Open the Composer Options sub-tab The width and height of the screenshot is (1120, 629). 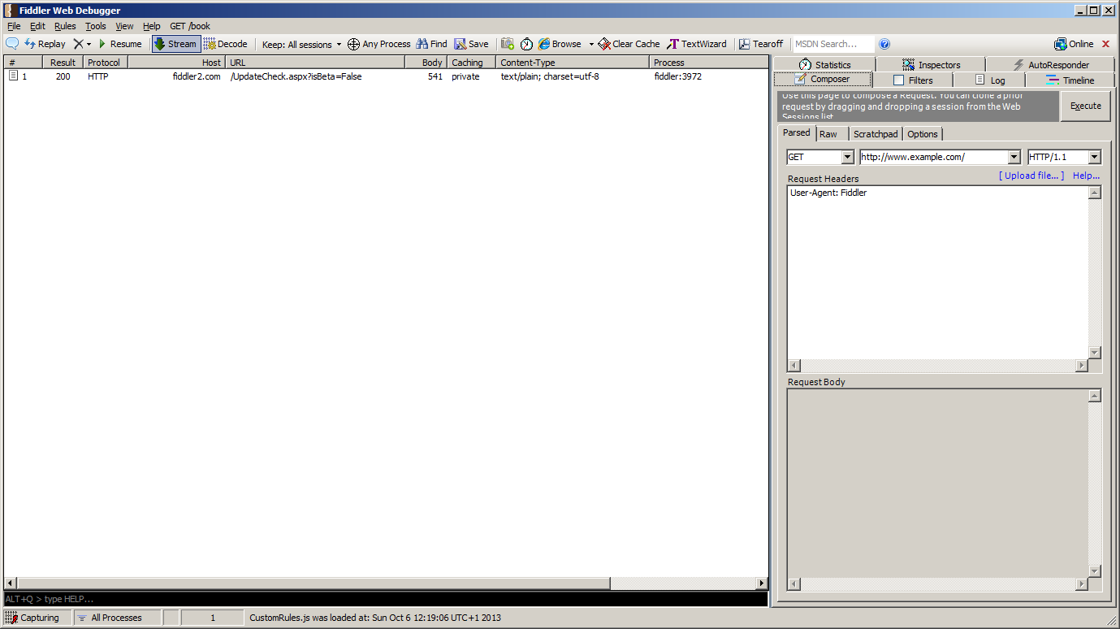(x=923, y=134)
